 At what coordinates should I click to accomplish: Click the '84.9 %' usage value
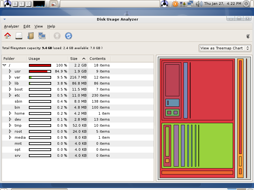point(61,71)
